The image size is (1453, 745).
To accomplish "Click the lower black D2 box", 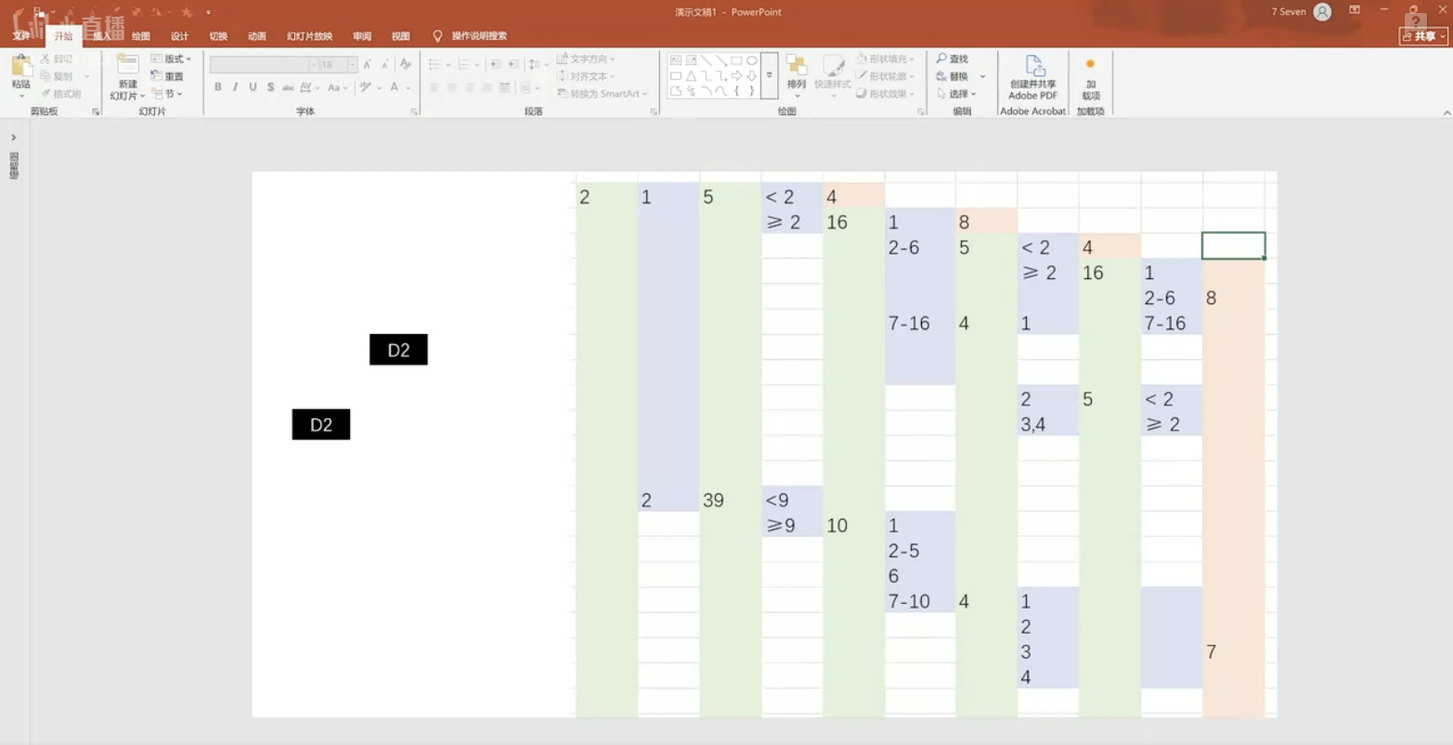I will tap(321, 425).
